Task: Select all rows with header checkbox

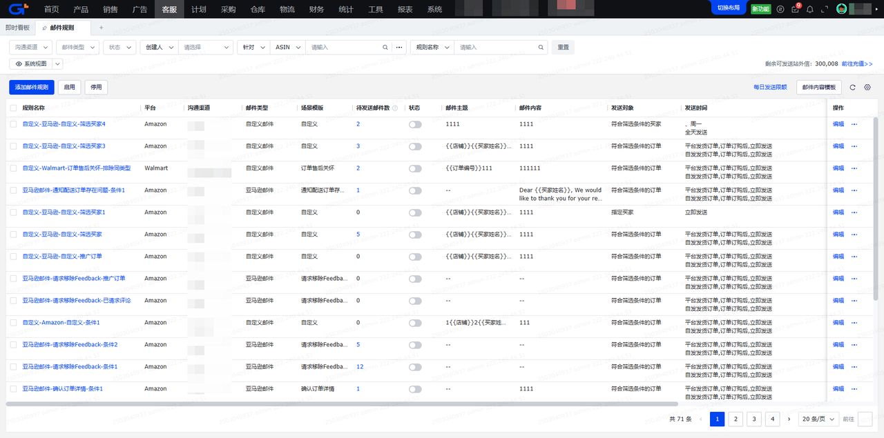Action: [x=13, y=108]
